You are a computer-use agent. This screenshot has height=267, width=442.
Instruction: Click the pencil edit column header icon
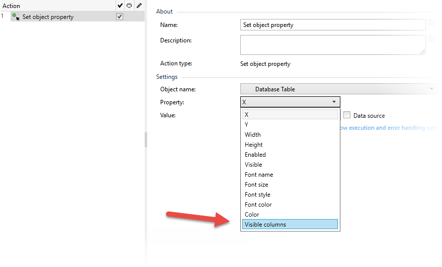(139, 5)
